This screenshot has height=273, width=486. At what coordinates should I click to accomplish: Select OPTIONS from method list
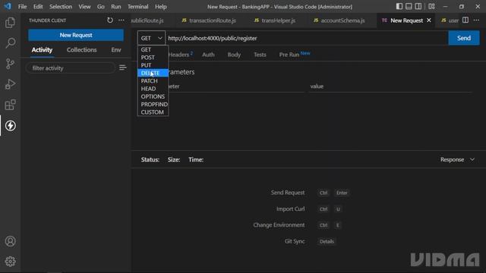pyautogui.click(x=153, y=96)
